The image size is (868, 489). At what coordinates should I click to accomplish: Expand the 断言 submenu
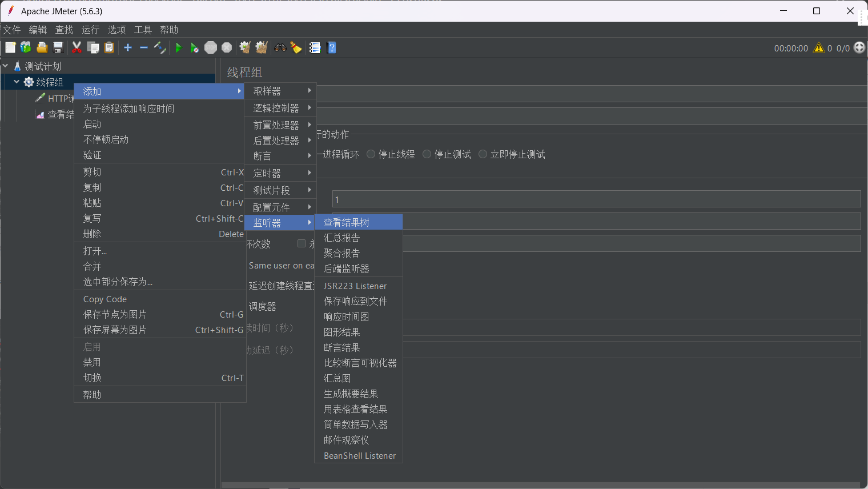(x=280, y=156)
